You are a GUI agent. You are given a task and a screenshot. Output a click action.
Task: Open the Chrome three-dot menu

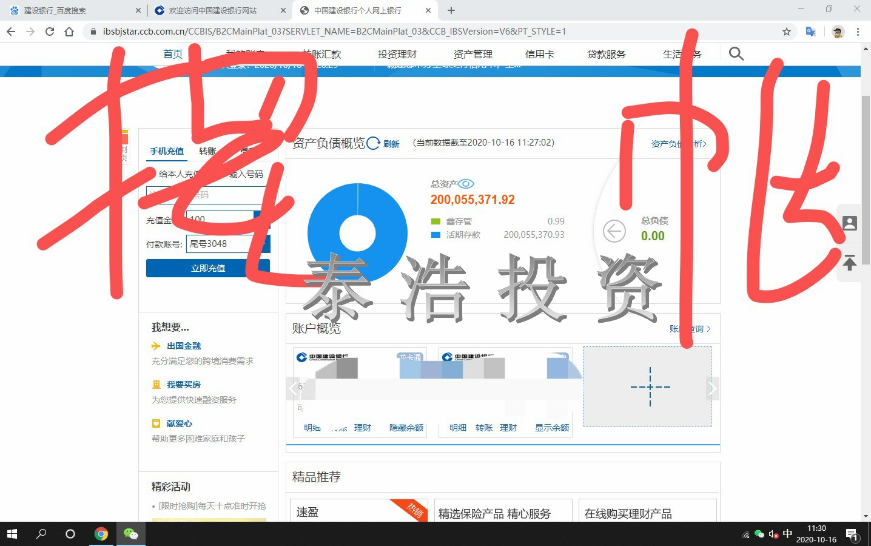pyautogui.click(x=858, y=32)
